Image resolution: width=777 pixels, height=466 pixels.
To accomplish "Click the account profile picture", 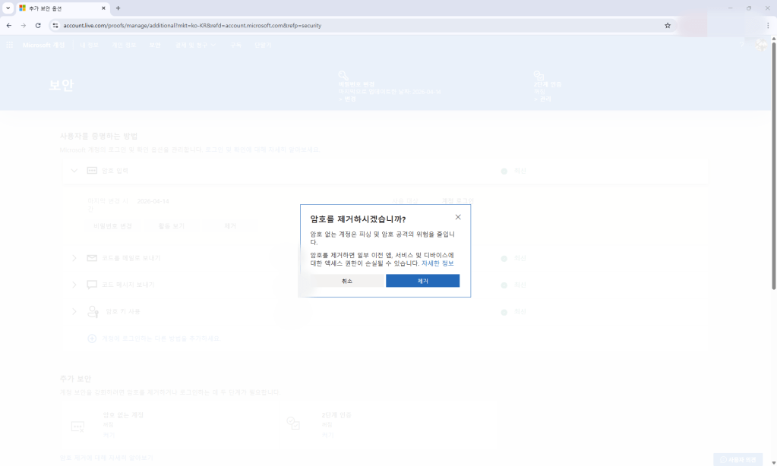I will pyautogui.click(x=761, y=46).
